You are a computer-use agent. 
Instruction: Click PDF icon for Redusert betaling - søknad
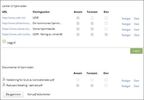pyautogui.click(x=4, y=85)
